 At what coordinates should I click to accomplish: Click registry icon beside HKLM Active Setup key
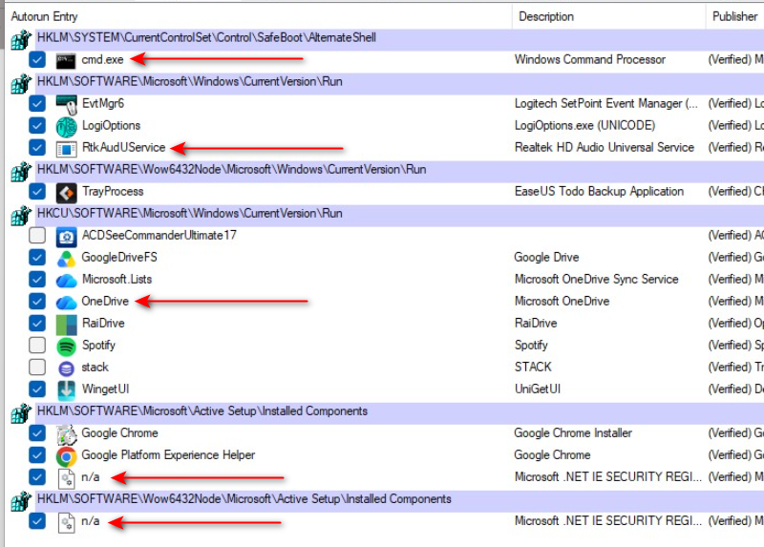pyautogui.click(x=21, y=413)
